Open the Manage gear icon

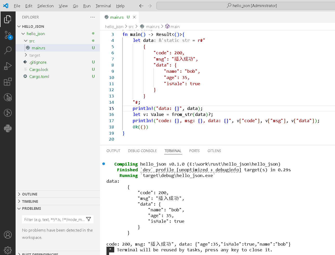click(x=8, y=250)
